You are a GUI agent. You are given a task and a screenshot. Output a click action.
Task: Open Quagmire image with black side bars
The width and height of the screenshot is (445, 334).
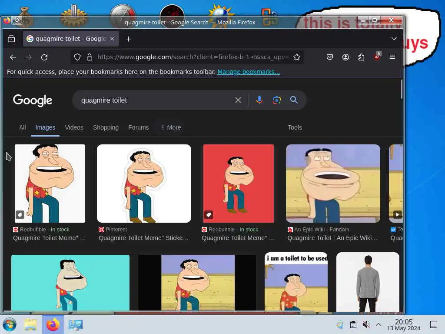tap(197, 283)
